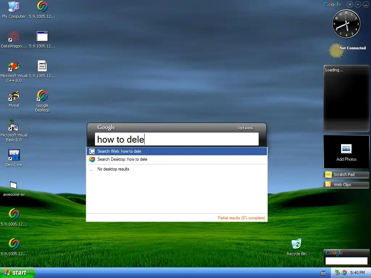Select 5.9.1005.12 icon showing a document page

(x=42, y=69)
